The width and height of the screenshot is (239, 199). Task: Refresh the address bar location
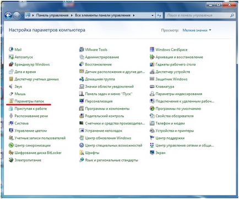click(x=159, y=15)
